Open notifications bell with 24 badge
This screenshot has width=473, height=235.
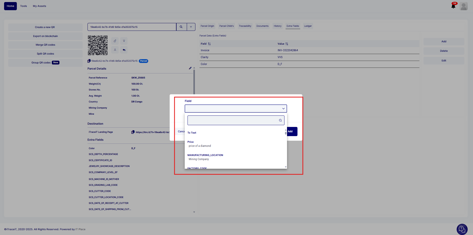[x=453, y=6]
